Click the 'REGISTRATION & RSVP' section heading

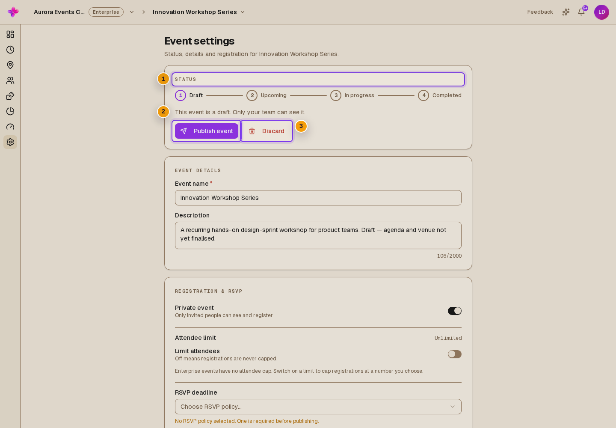point(209,291)
